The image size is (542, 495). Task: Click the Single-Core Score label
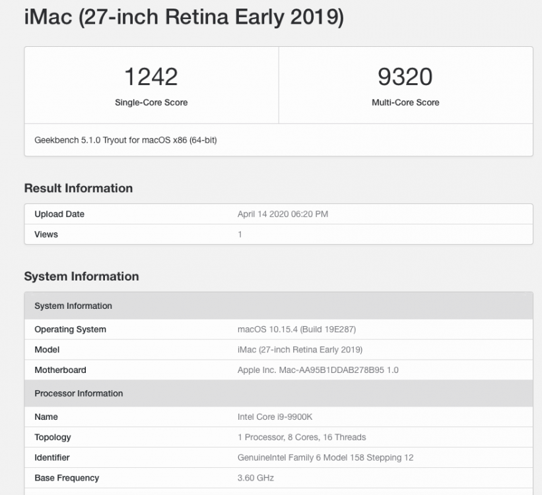pyautogui.click(x=151, y=102)
